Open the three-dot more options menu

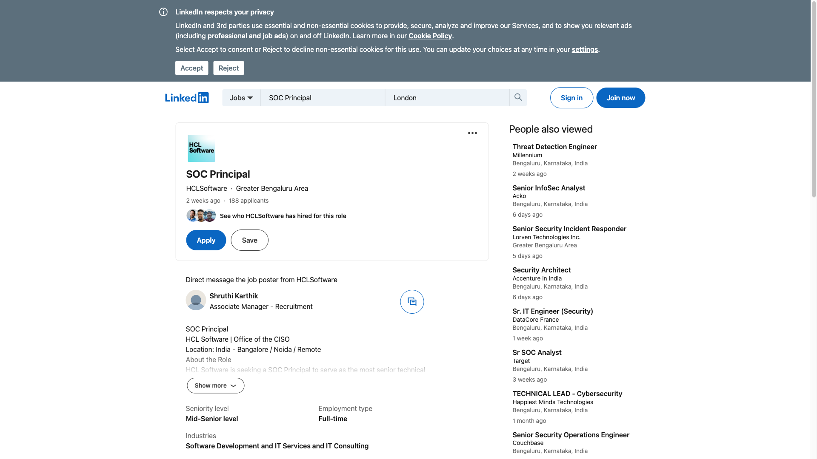coord(472,133)
